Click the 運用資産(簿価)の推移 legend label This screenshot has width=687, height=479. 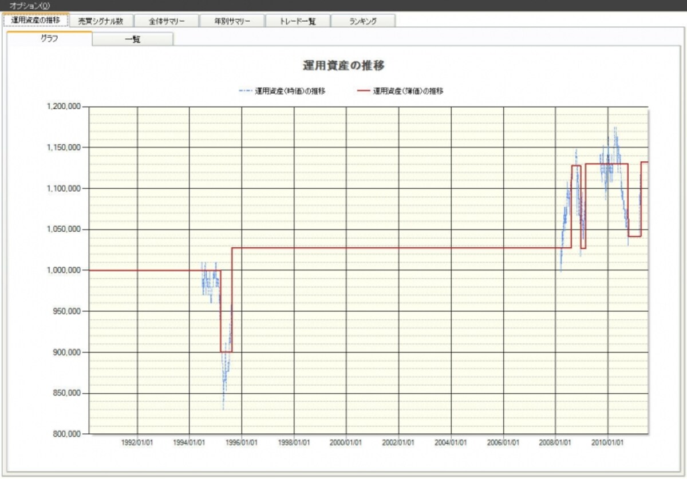pyautogui.click(x=408, y=90)
